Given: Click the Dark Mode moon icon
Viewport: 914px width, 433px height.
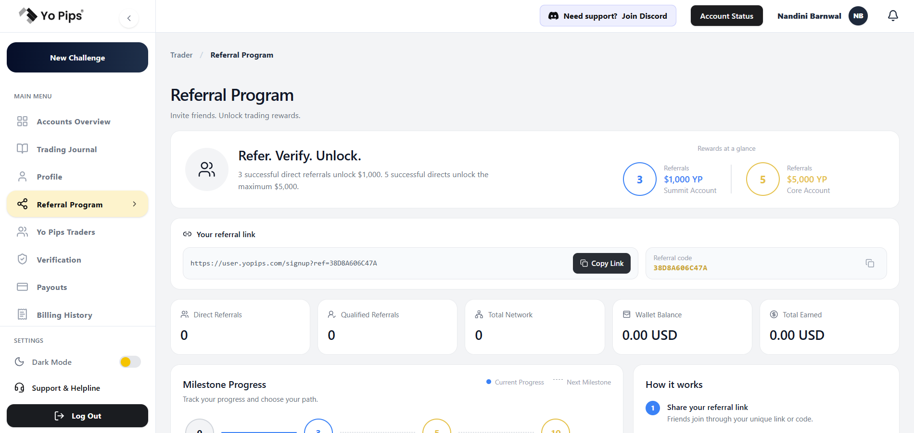Looking at the screenshot, I should point(19,361).
